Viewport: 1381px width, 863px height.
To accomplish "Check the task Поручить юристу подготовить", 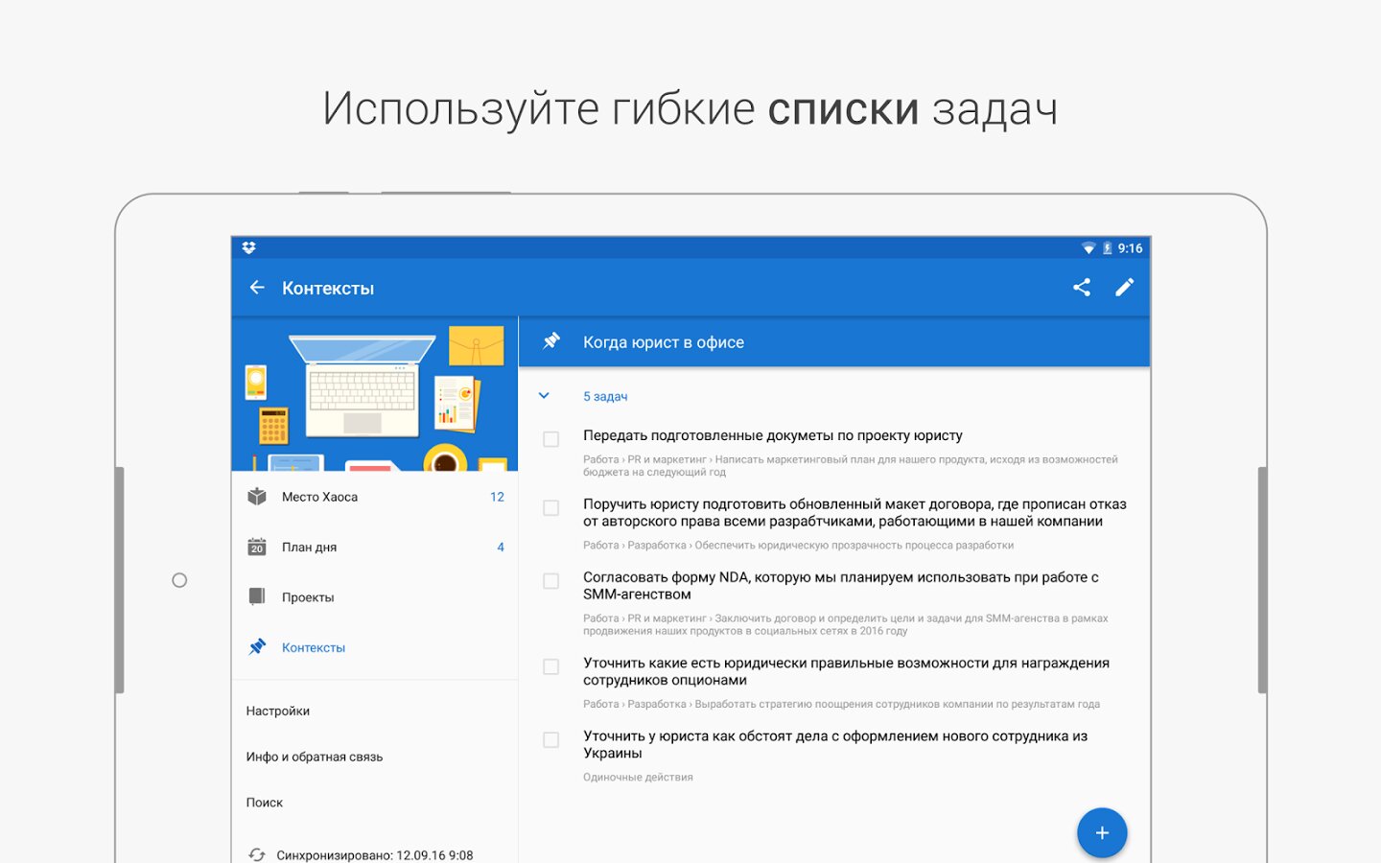I will click(x=551, y=508).
